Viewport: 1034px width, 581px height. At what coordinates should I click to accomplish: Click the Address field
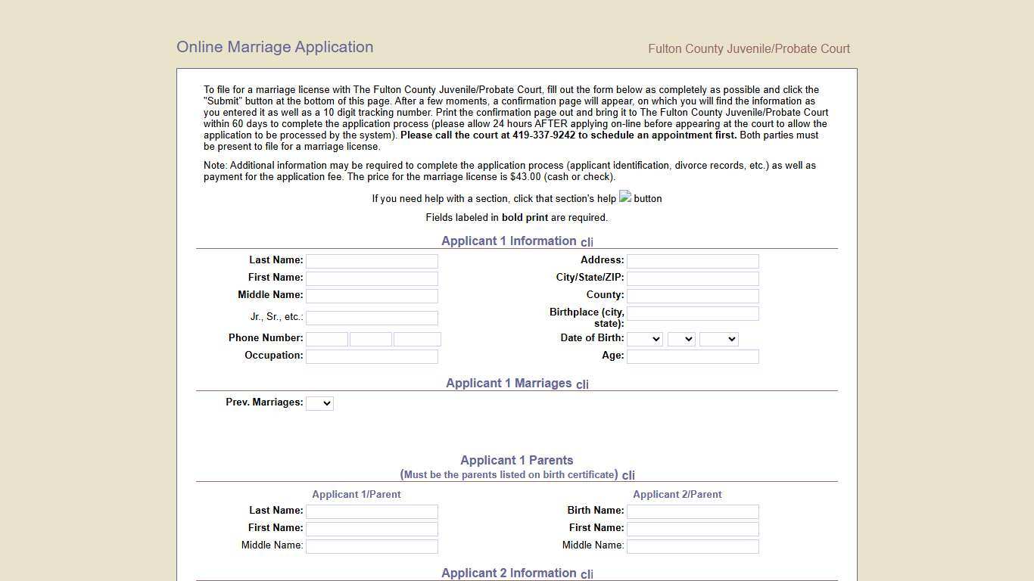[692, 260]
